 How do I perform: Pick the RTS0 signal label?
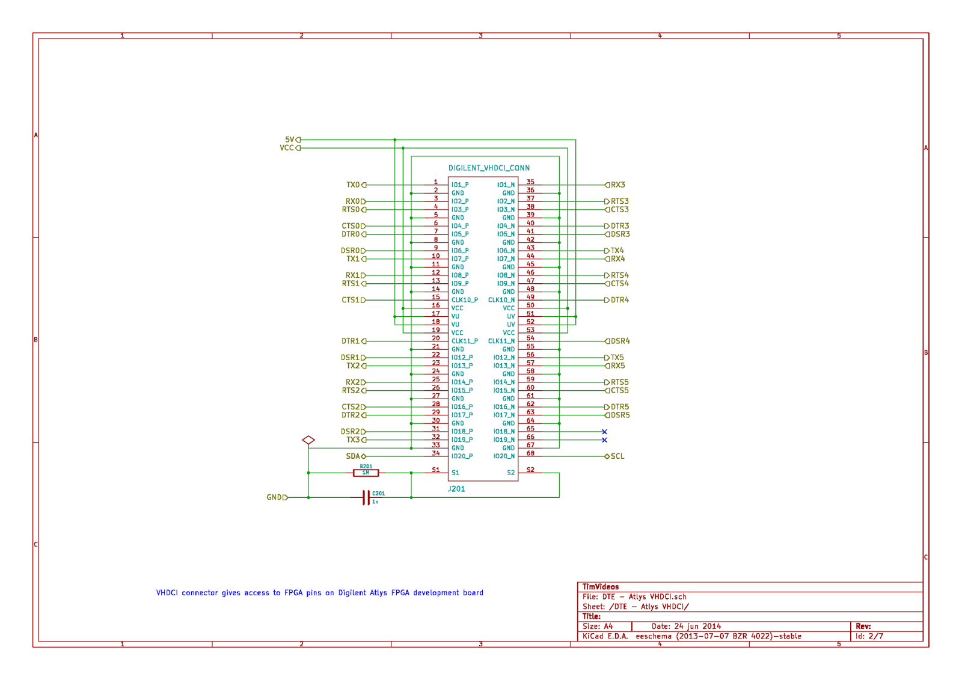[x=354, y=209]
